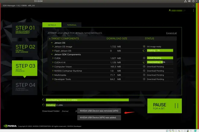Switch to the Details tab
Viewport: 199px width, 132px height.
coord(52,25)
